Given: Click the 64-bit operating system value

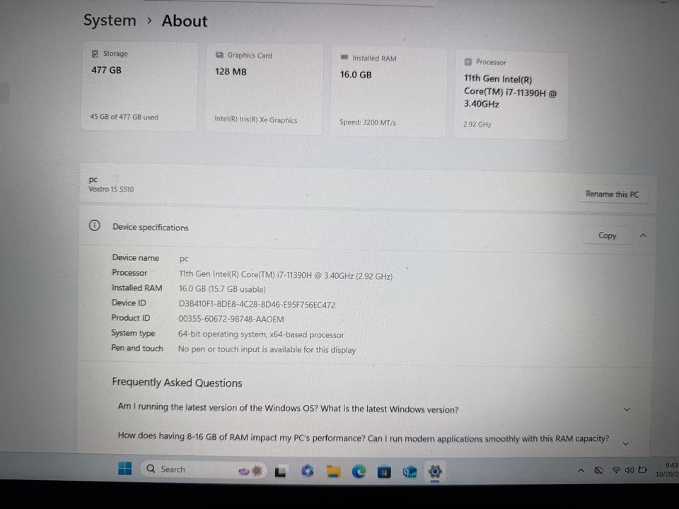Looking at the screenshot, I should [261, 334].
